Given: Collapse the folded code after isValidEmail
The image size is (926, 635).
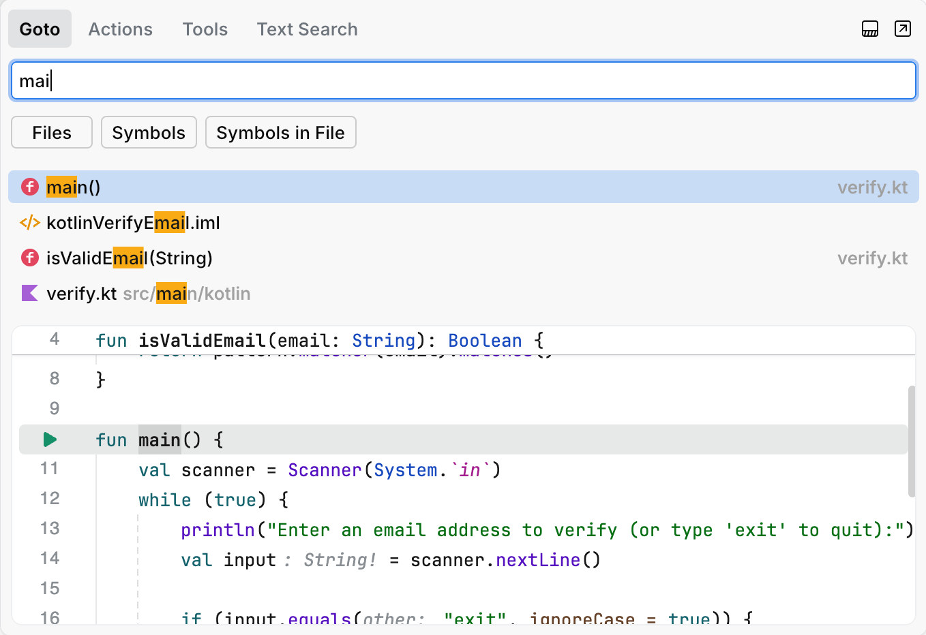Looking at the screenshot, I should coord(341,354).
